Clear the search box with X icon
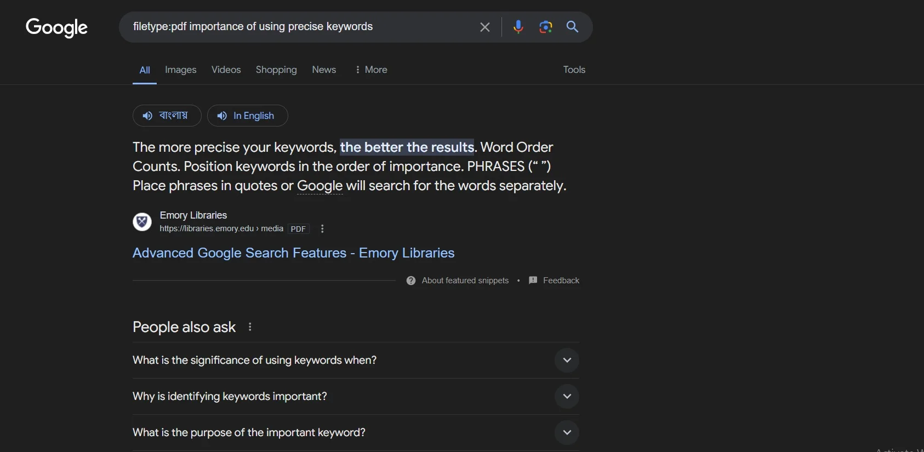924x452 pixels. point(485,27)
